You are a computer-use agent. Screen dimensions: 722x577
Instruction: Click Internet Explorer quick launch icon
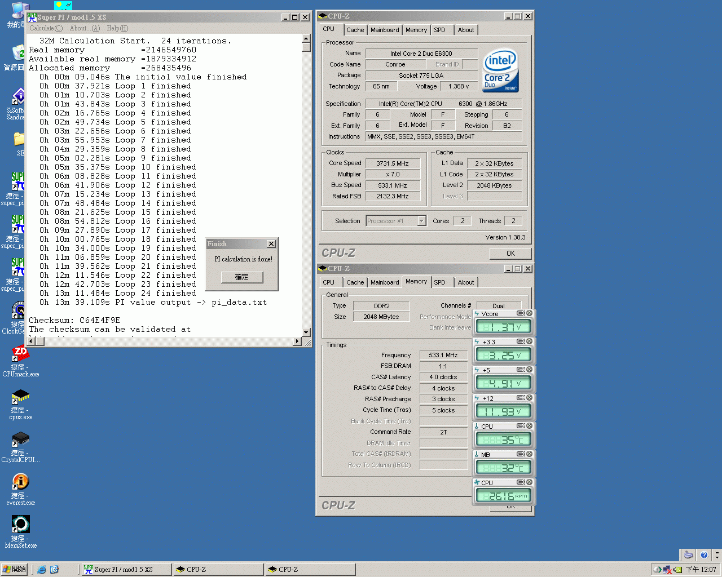[42, 570]
